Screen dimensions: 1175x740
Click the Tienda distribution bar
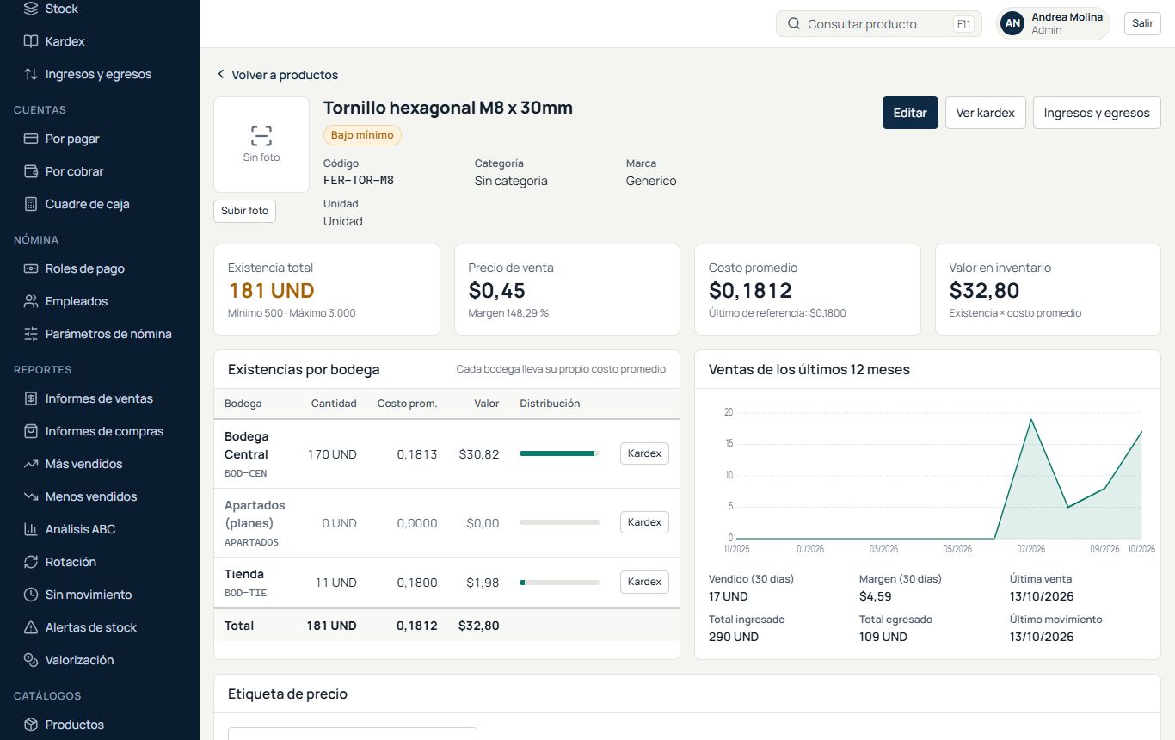click(559, 583)
